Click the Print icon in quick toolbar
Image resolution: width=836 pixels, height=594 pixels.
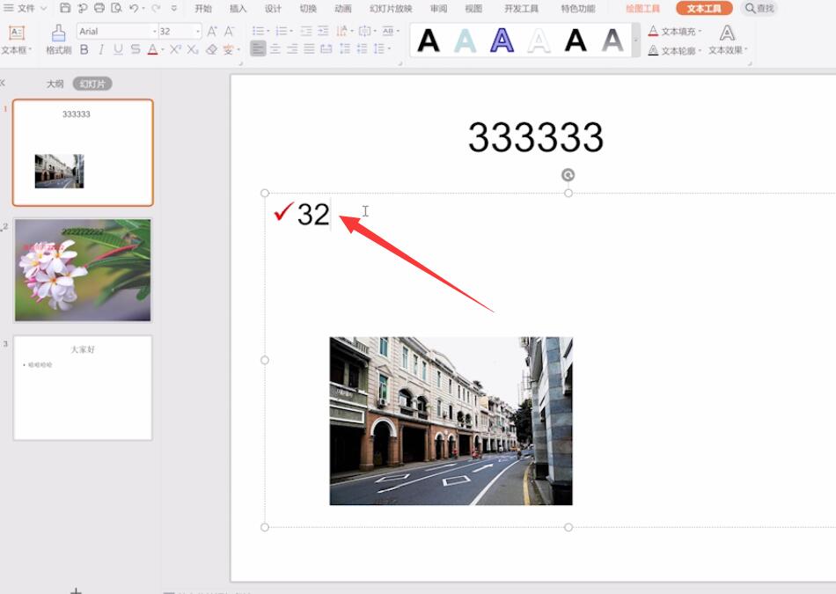coord(99,8)
